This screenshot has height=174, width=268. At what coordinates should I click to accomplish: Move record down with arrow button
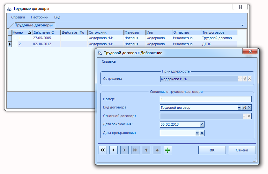(157, 150)
